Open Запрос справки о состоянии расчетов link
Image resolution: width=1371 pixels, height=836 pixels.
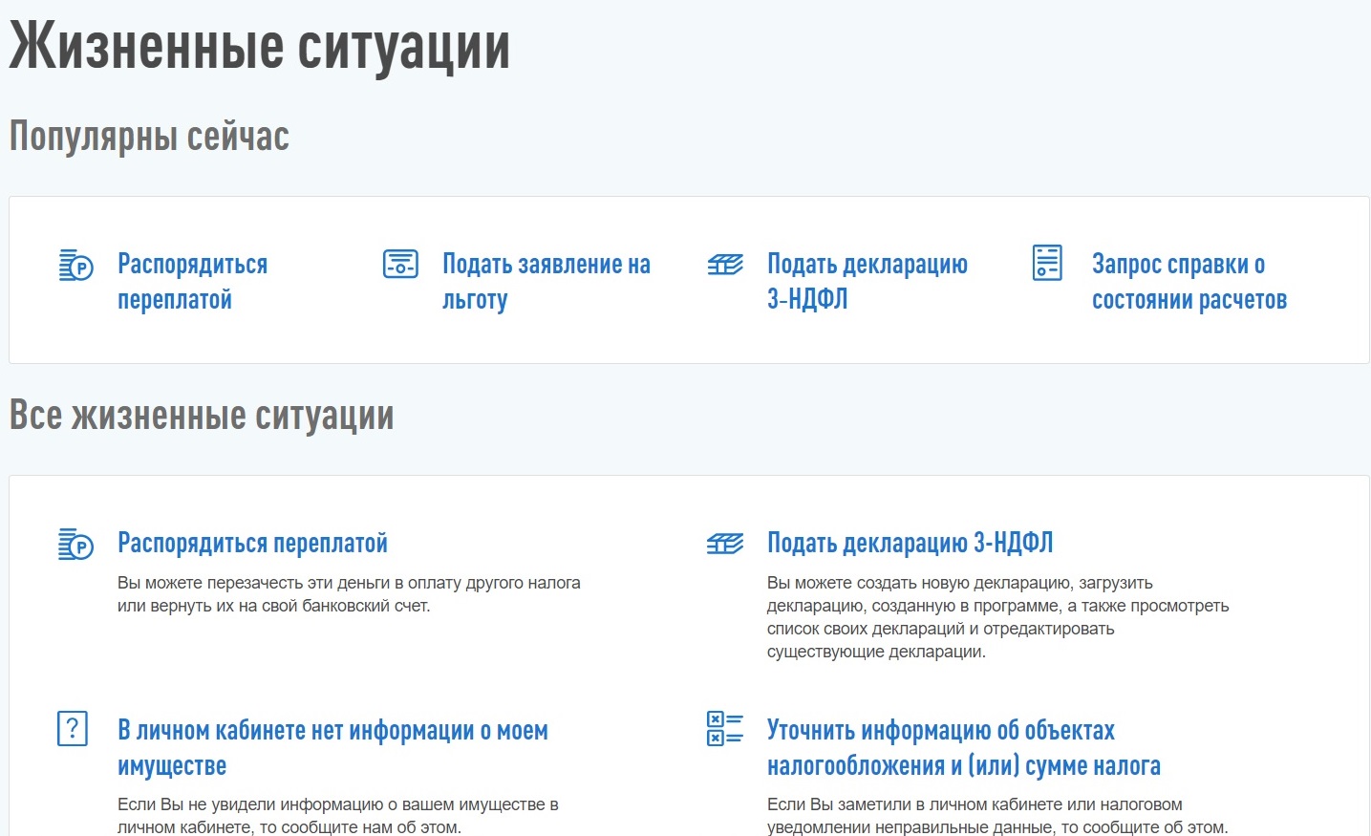tap(1189, 282)
